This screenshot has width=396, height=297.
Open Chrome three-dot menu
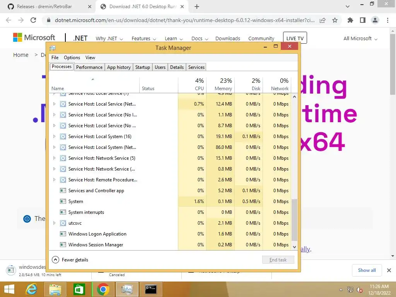coord(387,20)
